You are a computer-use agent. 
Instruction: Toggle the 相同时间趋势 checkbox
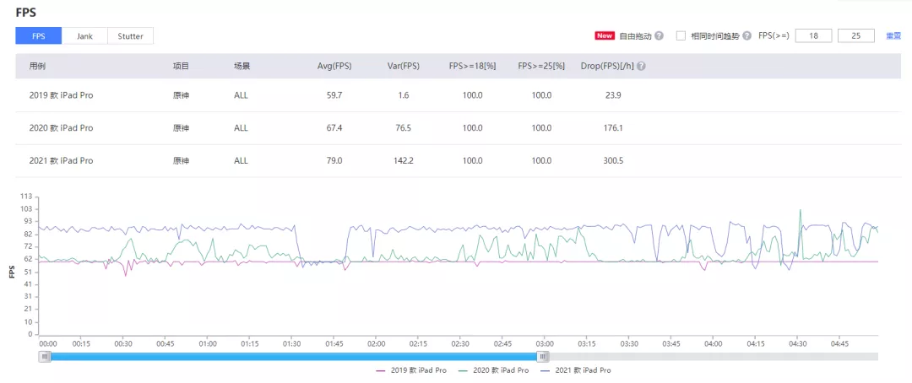coord(681,36)
